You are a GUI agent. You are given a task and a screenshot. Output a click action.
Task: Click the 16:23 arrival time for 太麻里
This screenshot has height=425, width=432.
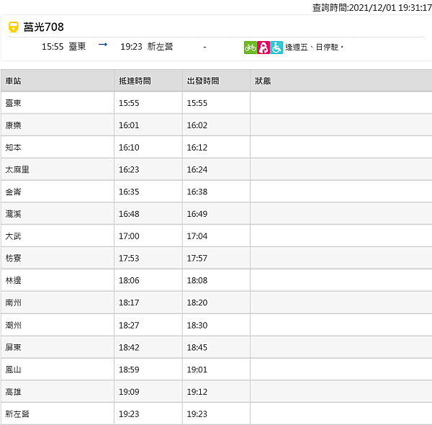coord(129,170)
